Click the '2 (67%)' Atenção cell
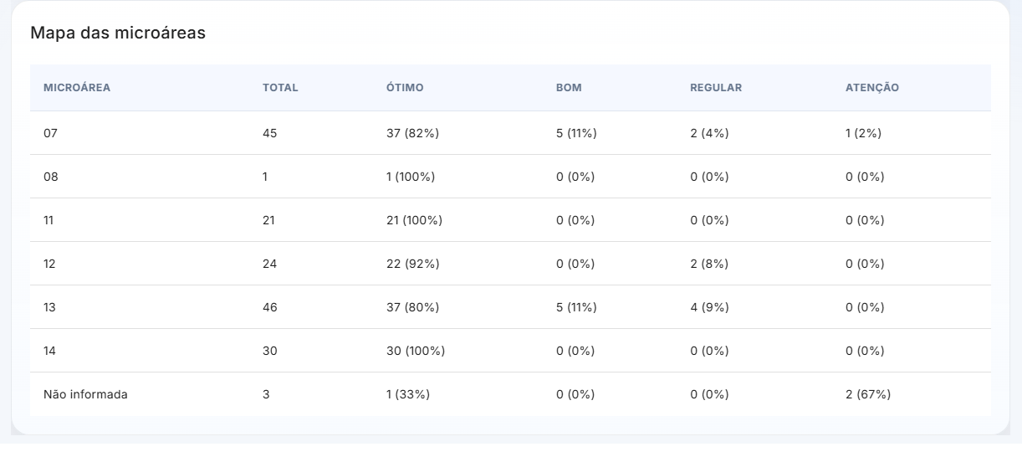 click(868, 394)
